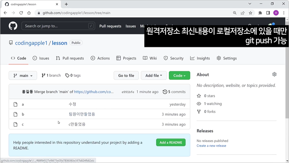View the 1 branch link
Viewport: 289px width, 163px height.
[51, 75]
